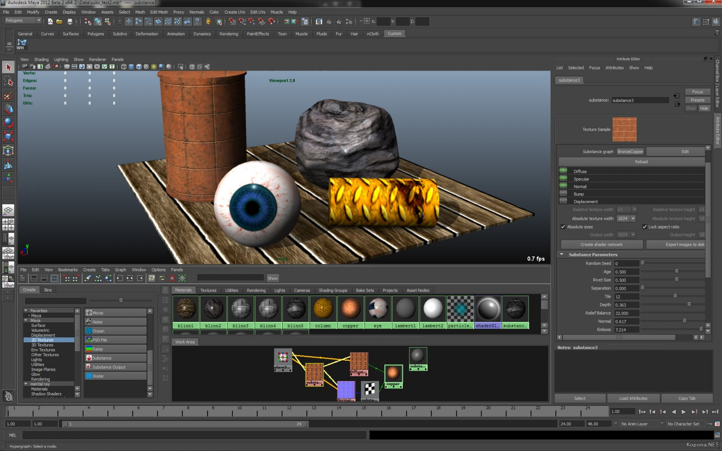The height and width of the screenshot is (451, 722).
Task: Open the Create UVs menu
Action: [235, 12]
